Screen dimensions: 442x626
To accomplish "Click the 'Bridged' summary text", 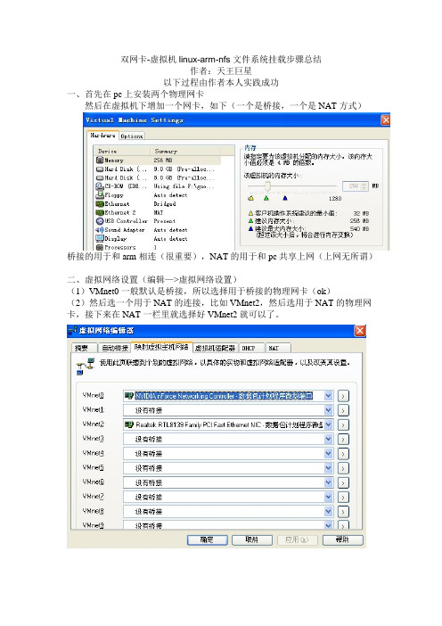I will 165,204.
